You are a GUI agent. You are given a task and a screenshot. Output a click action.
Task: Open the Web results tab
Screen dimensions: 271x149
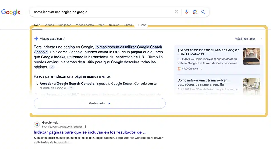(101, 25)
